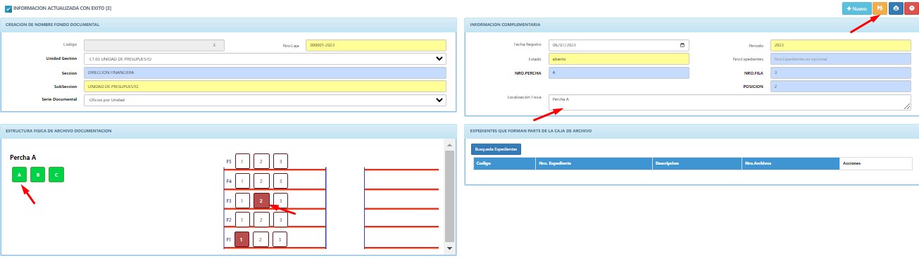The image size is (919, 259).
Task: Click the shelf panel scrollbar down arrow
Action: pos(449,248)
